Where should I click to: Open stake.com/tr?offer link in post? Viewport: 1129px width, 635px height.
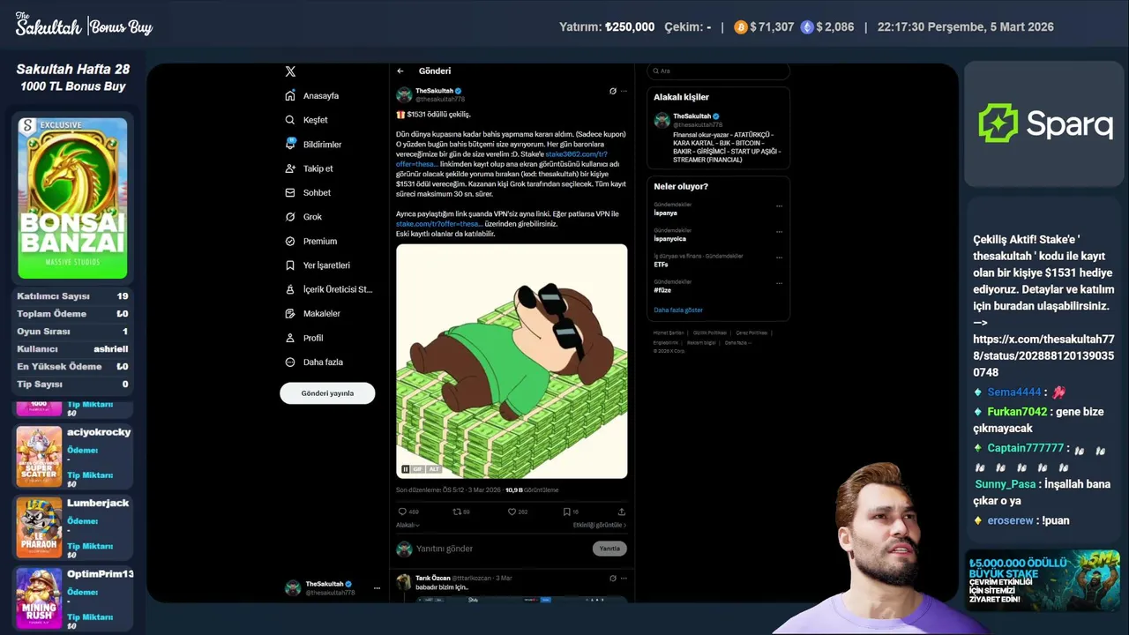tap(438, 224)
